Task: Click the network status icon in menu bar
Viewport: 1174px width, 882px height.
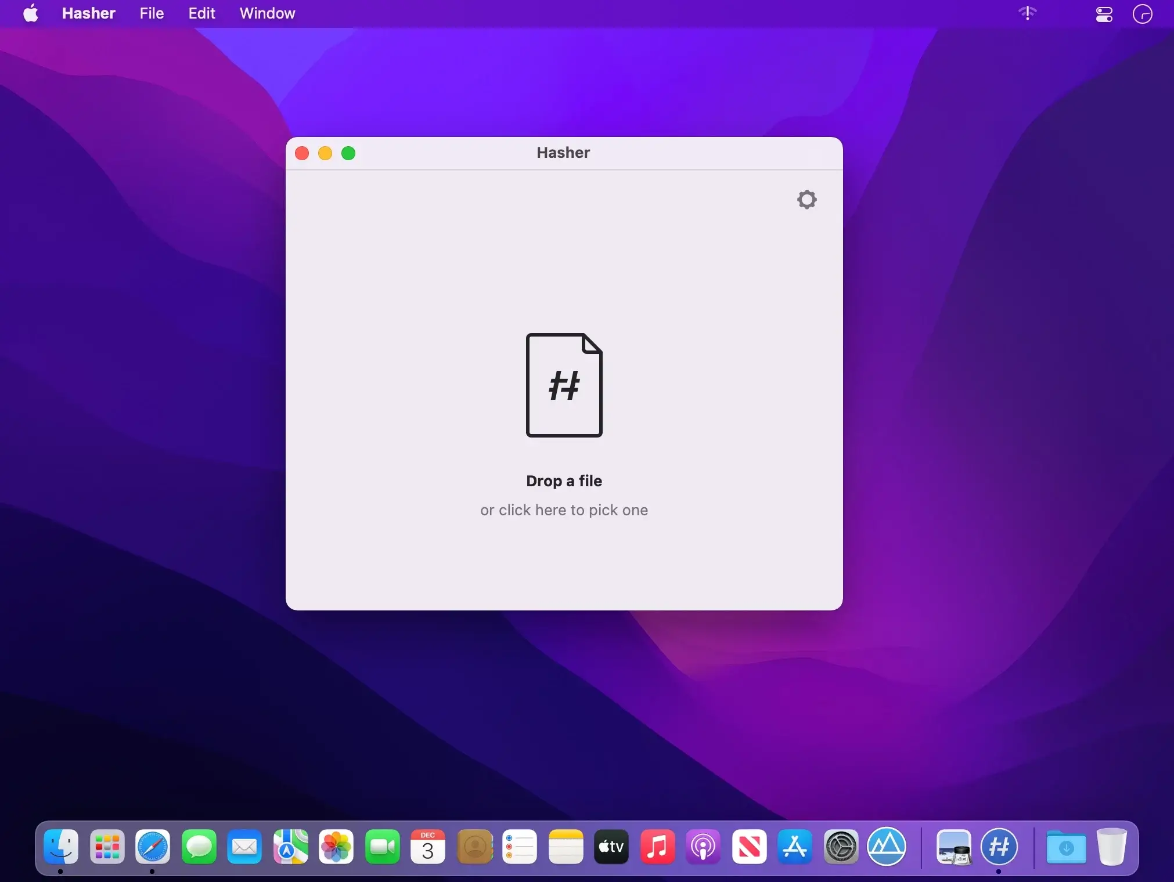Action: [x=1027, y=13]
